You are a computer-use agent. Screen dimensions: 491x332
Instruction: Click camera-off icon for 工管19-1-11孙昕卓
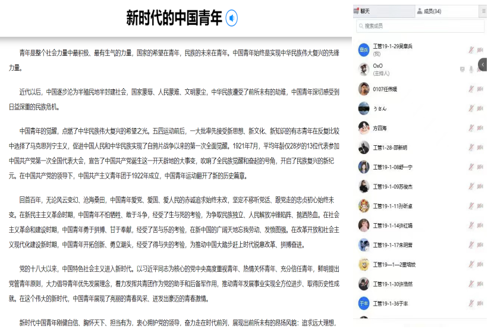[x=480, y=206]
